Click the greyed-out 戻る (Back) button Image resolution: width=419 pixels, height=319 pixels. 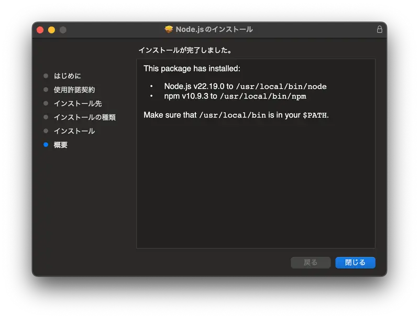pos(311,262)
